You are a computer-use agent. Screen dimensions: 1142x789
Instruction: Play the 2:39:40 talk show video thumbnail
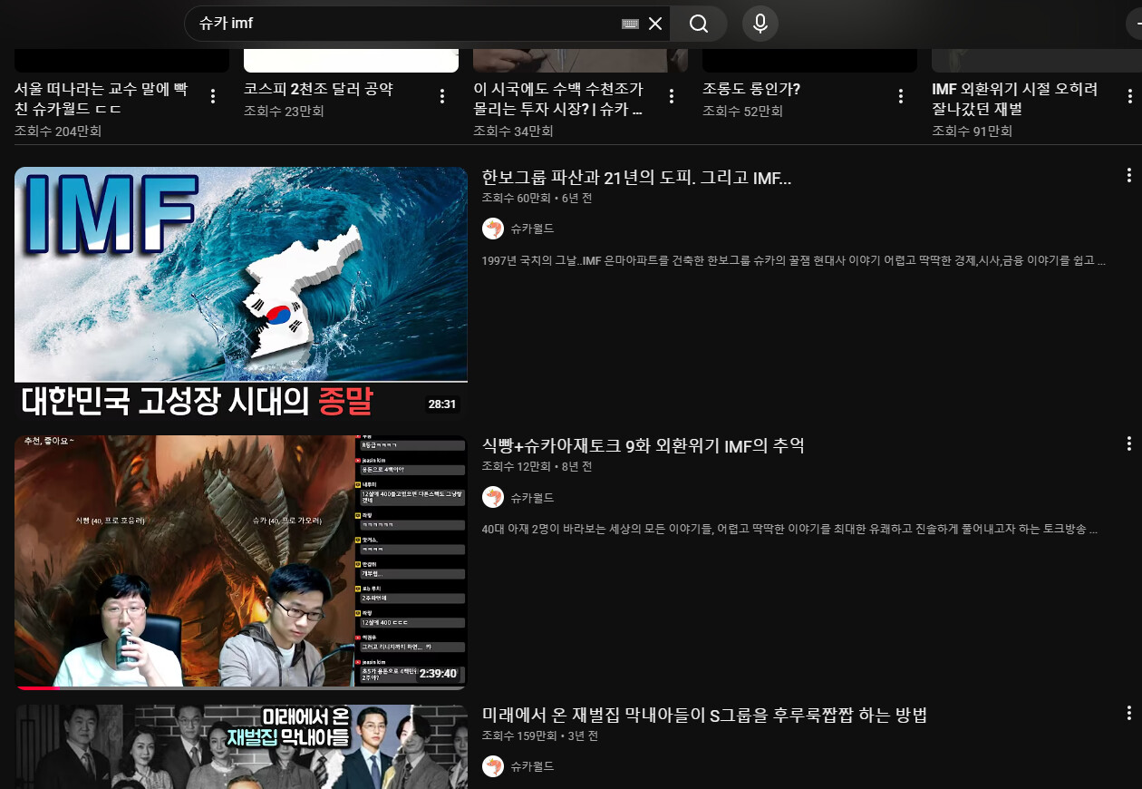point(240,560)
